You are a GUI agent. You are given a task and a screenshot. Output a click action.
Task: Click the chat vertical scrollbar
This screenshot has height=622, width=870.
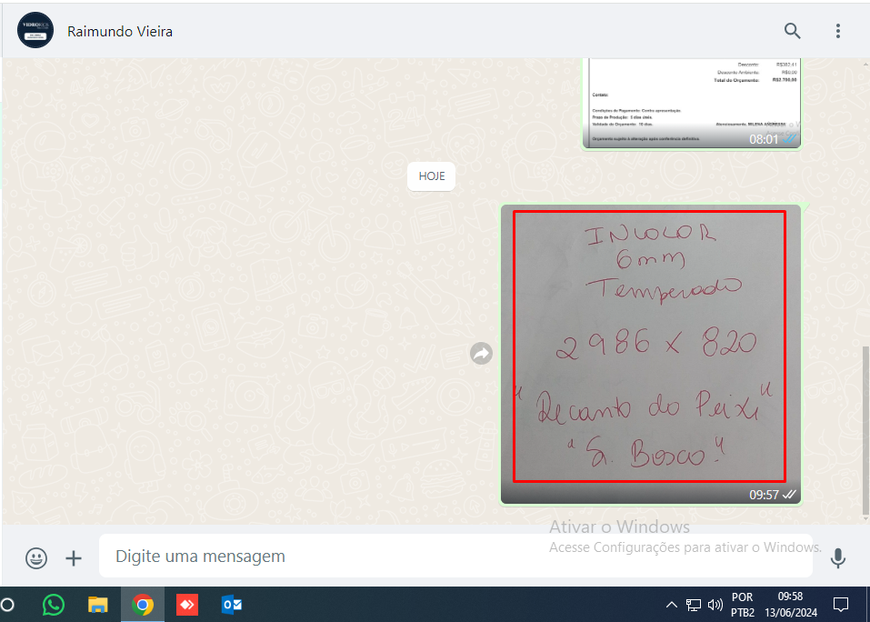865,430
